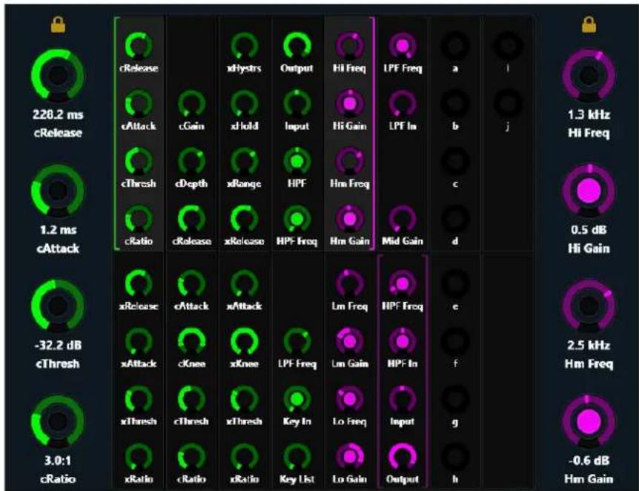Click the green Input knob

[x=297, y=104]
